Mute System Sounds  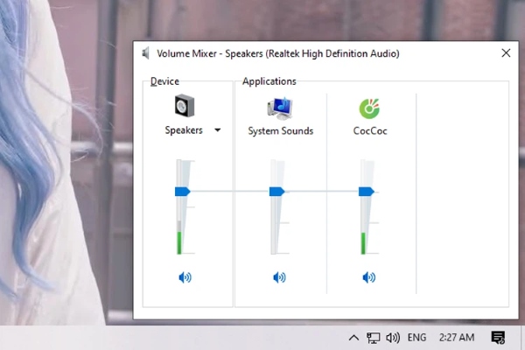(x=279, y=277)
